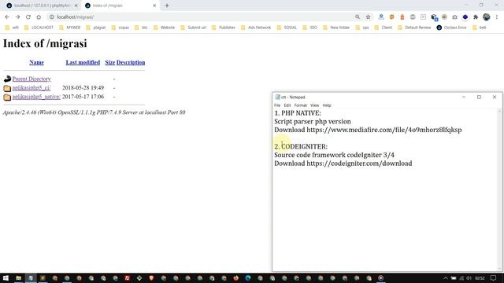Open the Submit url bookmark folder

(194, 28)
